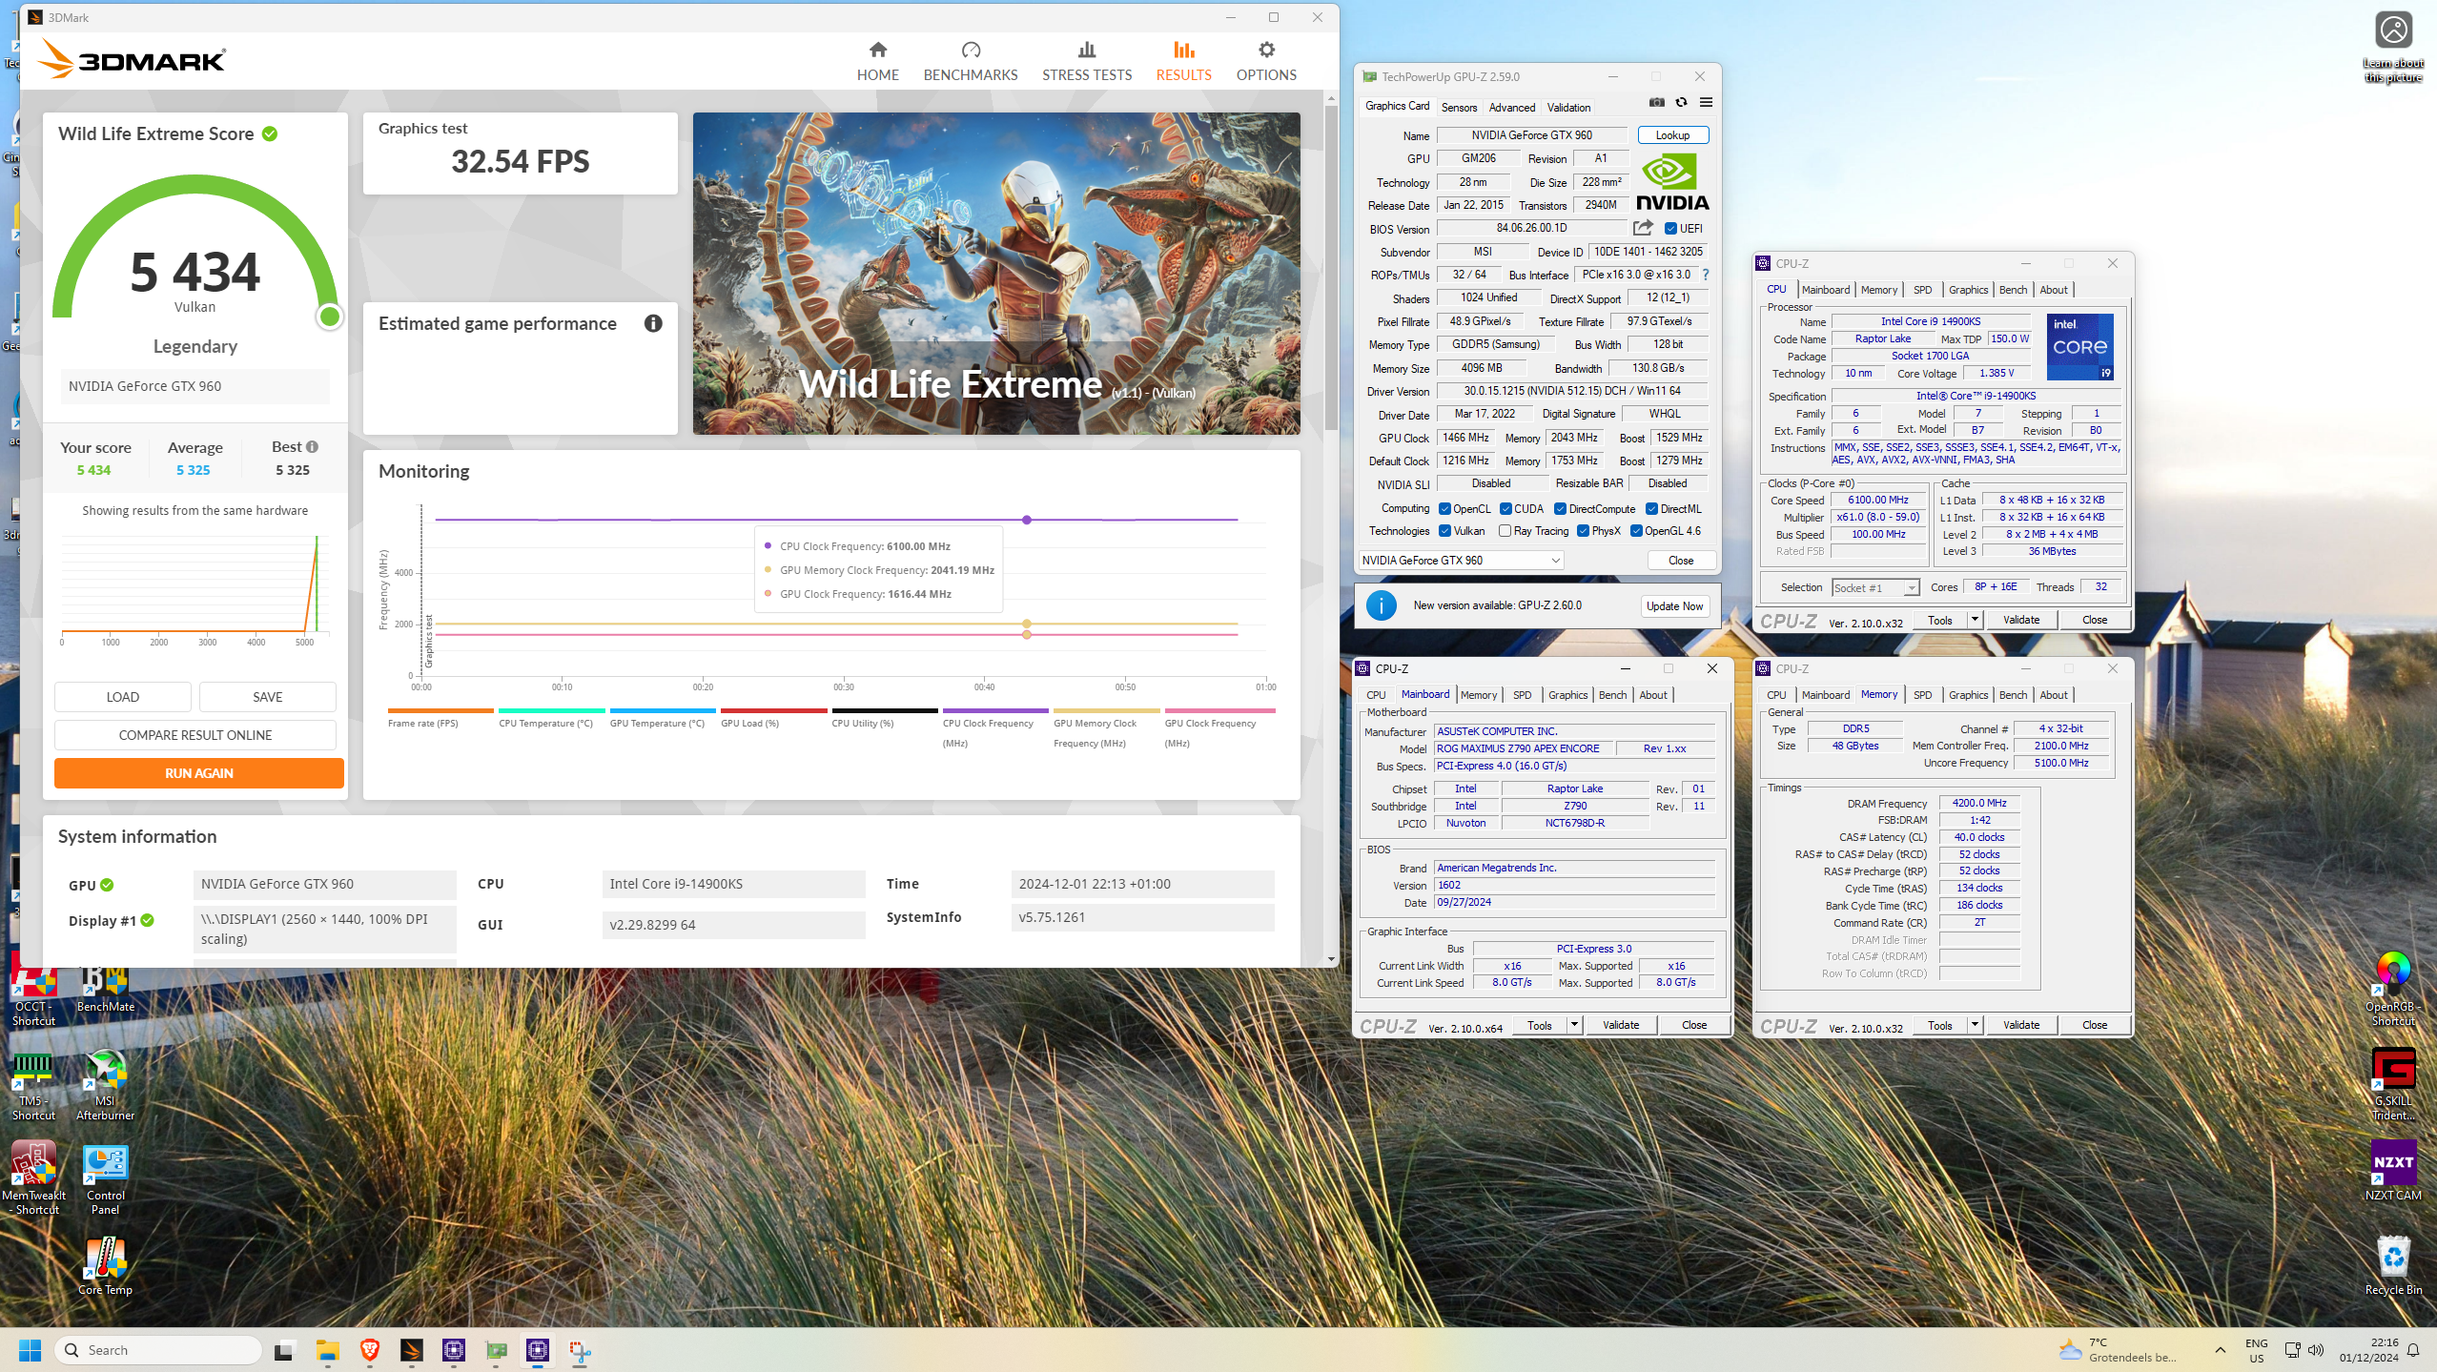The width and height of the screenshot is (2437, 1372).
Task: Open File Explorer from taskbar
Action: [x=327, y=1349]
